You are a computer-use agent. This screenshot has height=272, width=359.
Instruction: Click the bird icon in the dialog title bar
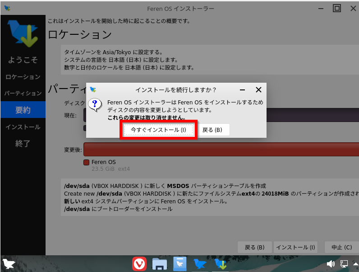[x=93, y=89]
